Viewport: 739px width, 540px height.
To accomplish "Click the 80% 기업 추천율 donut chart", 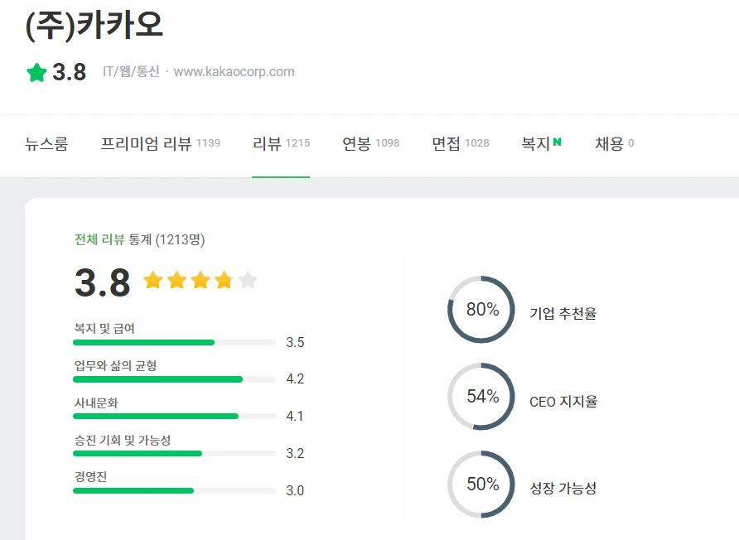I will pyautogui.click(x=481, y=311).
